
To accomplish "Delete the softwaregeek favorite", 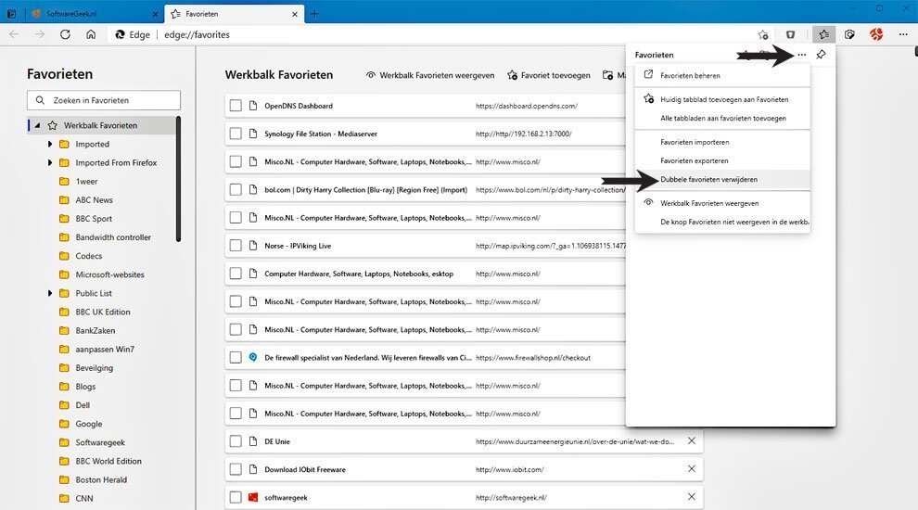I will pyautogui.click(x=692, y=497).
